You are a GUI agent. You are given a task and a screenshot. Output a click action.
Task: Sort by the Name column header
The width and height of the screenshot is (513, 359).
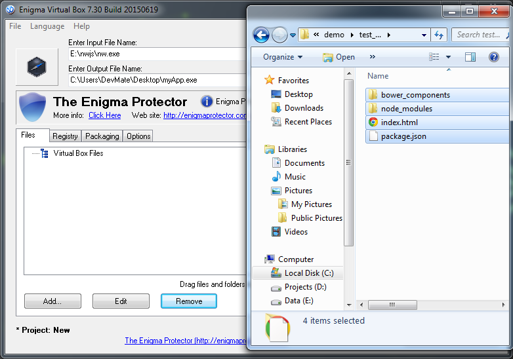pyautogui.click(x=378, y=76)
